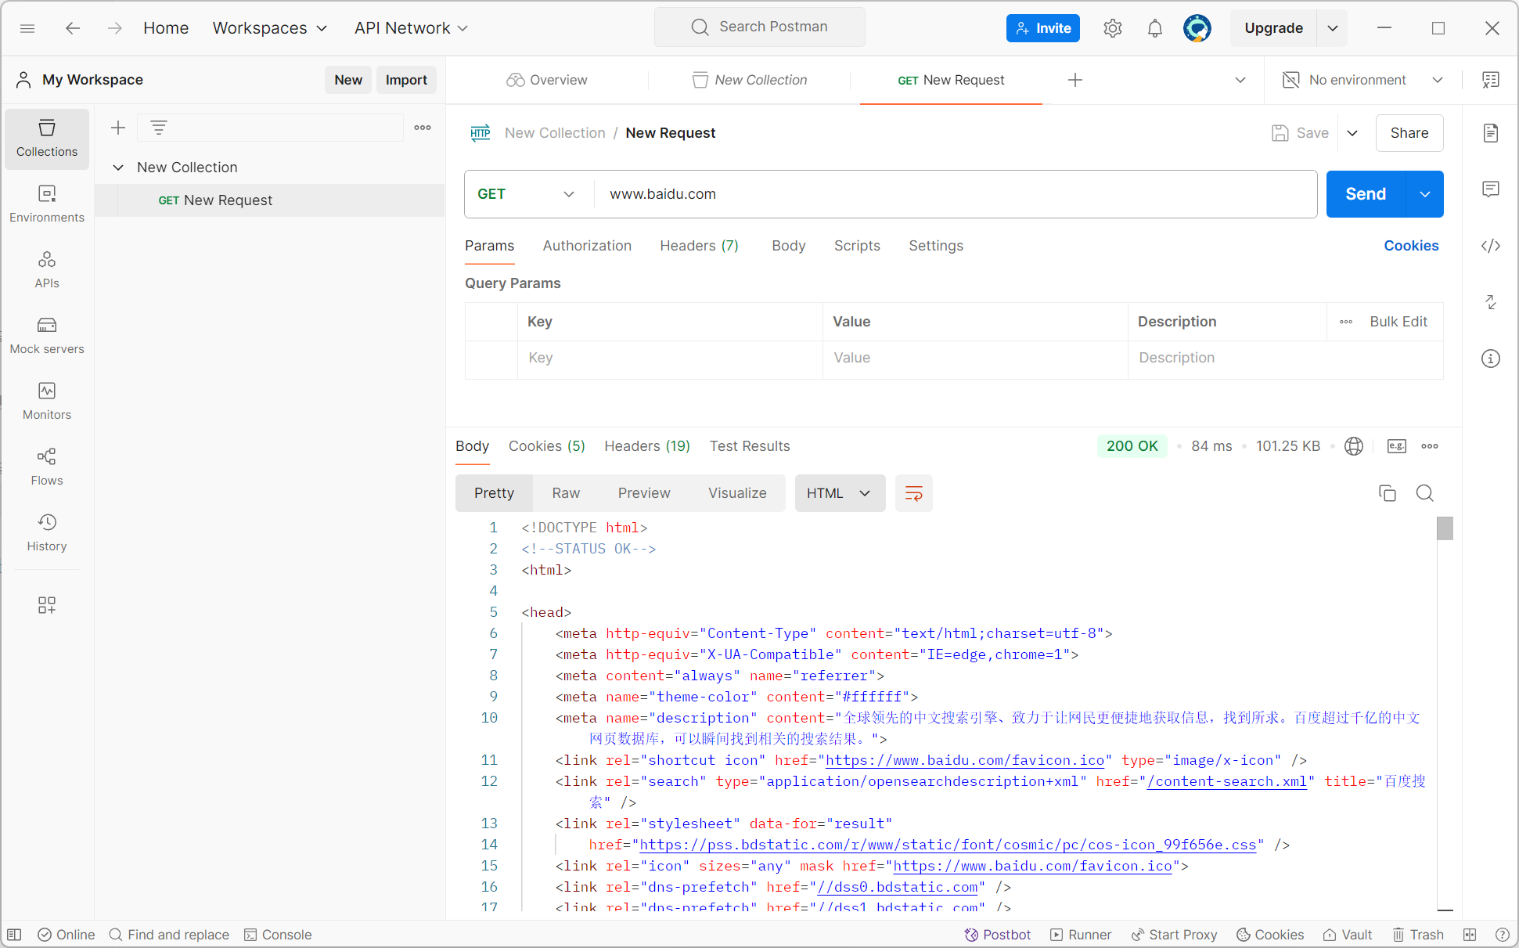
Task: Copy the response body with copy icon
Action: coord(1388,493)
